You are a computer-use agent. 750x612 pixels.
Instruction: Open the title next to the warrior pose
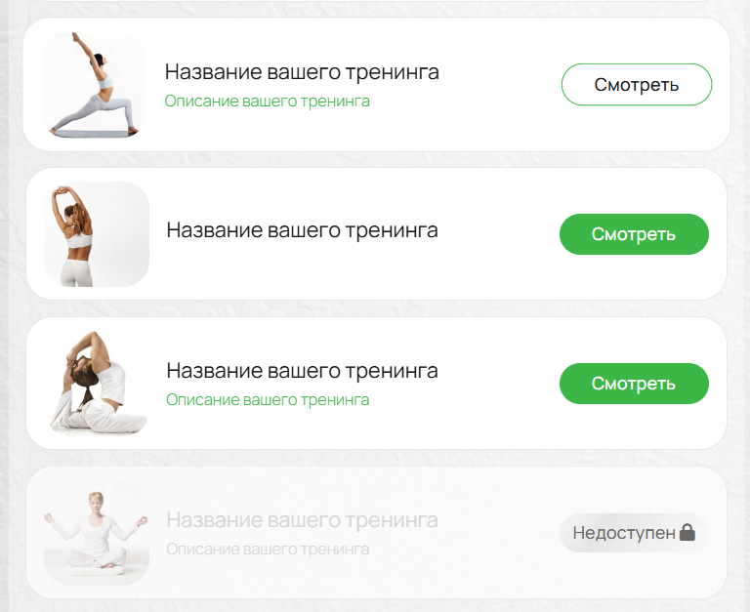coord(302,72)
